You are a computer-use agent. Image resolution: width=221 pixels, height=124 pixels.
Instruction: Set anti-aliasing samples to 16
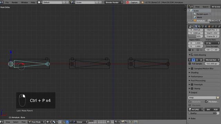tap(201, 60)
